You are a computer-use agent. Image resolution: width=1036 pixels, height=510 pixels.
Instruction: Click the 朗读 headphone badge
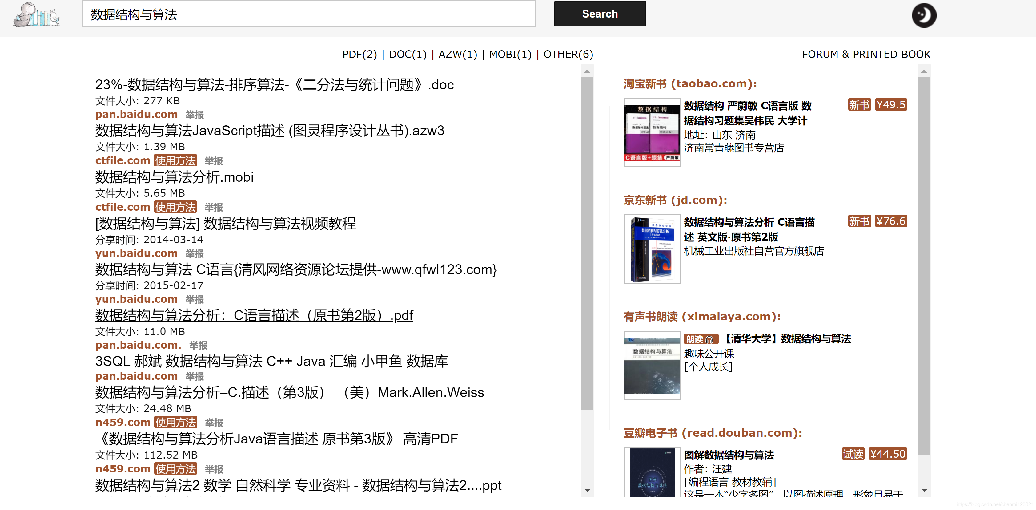point(701,339)
